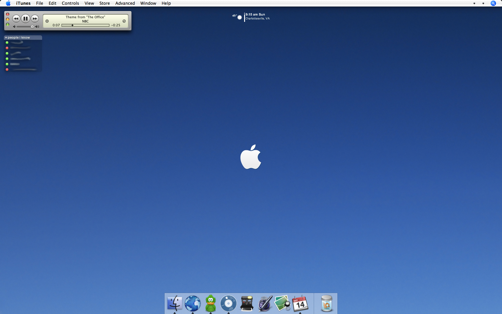Open the View menu
Image resolution: width=502 pixels, height=314 pixels.
[89, 3]
